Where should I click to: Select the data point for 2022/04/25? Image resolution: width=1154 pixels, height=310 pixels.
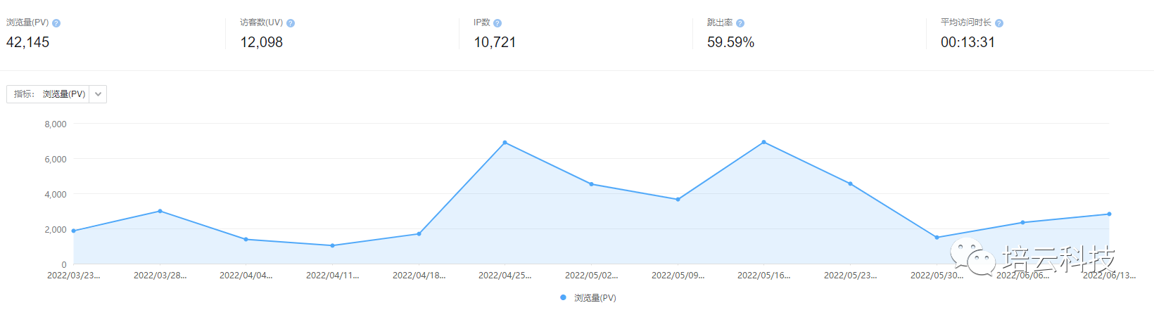pyautogui.click(x=505, y=143)
